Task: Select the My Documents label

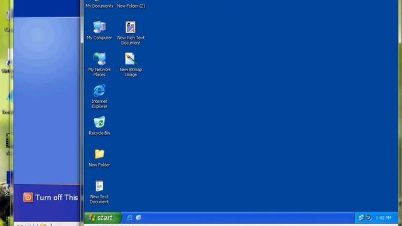Action: tap(99, 6)
